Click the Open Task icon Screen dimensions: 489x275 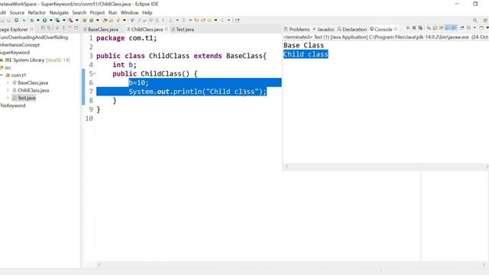coord(111,21)
